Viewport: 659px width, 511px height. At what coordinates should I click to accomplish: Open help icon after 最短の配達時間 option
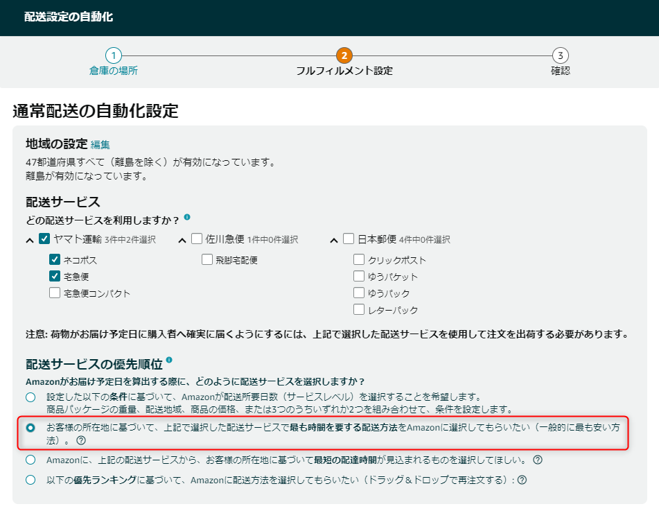click(x=538, y=460)
